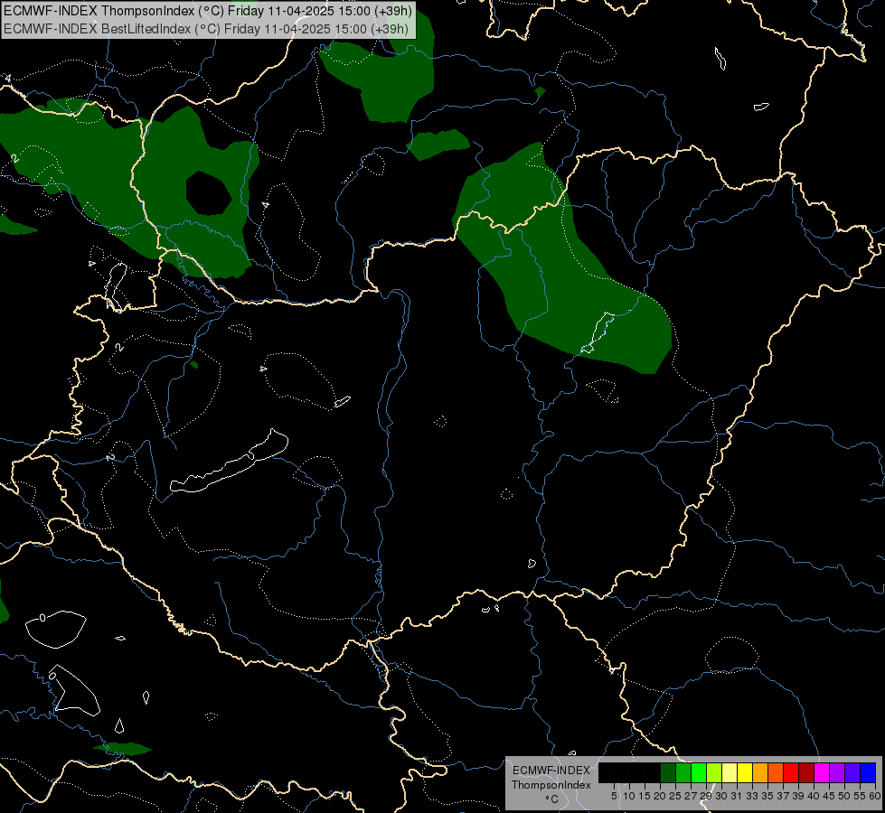Click the legend tick label 35

(767, 796)
